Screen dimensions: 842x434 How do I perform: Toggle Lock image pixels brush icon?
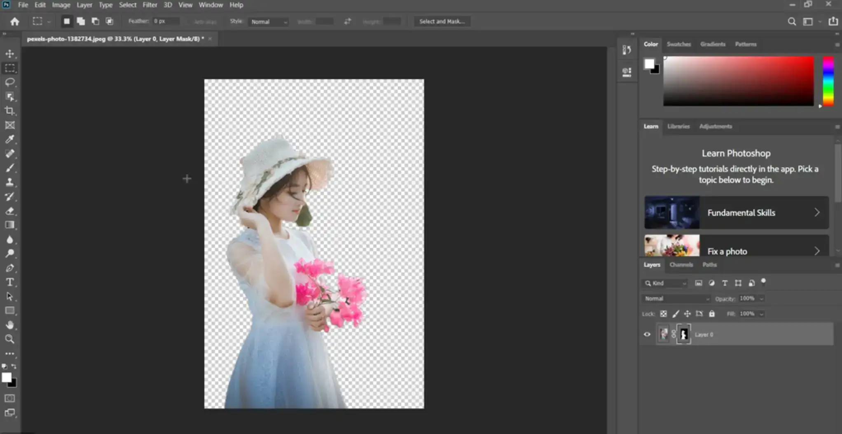676,314
